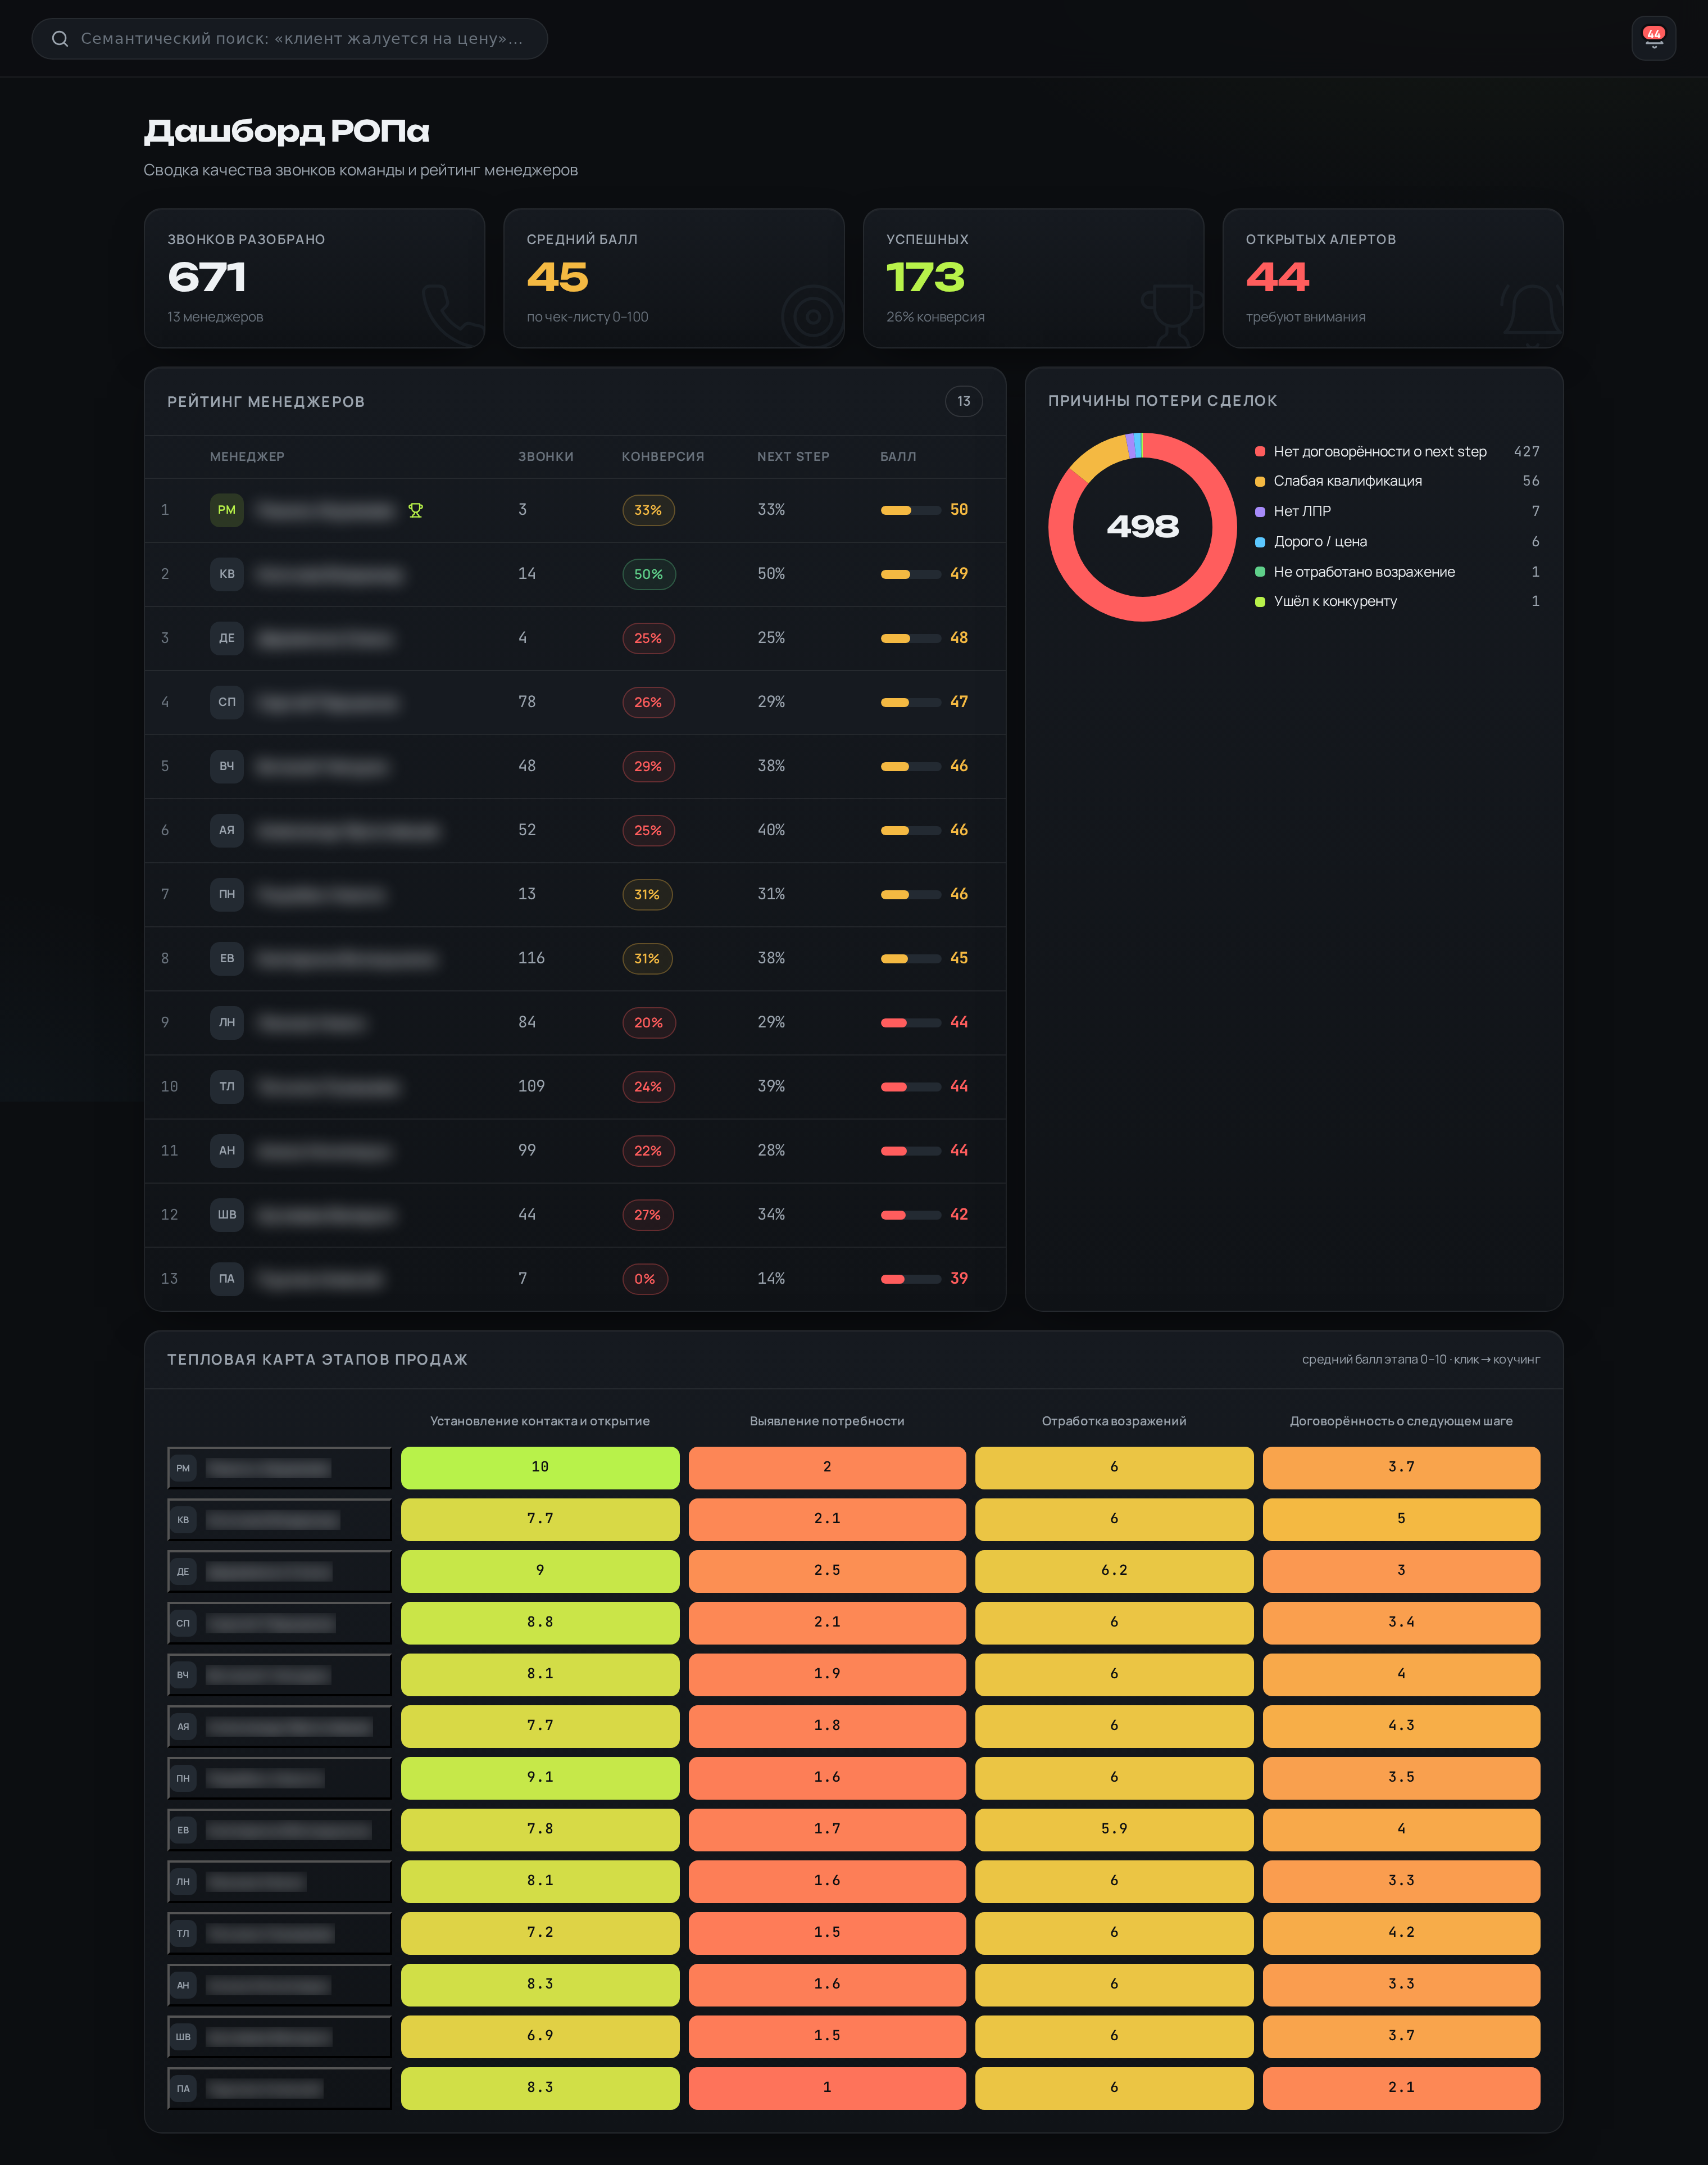Viewport: 1708px width, 2165px height.
Task: Click the 50% conversion pill in КВ row
Action: [x=649, y=574]
